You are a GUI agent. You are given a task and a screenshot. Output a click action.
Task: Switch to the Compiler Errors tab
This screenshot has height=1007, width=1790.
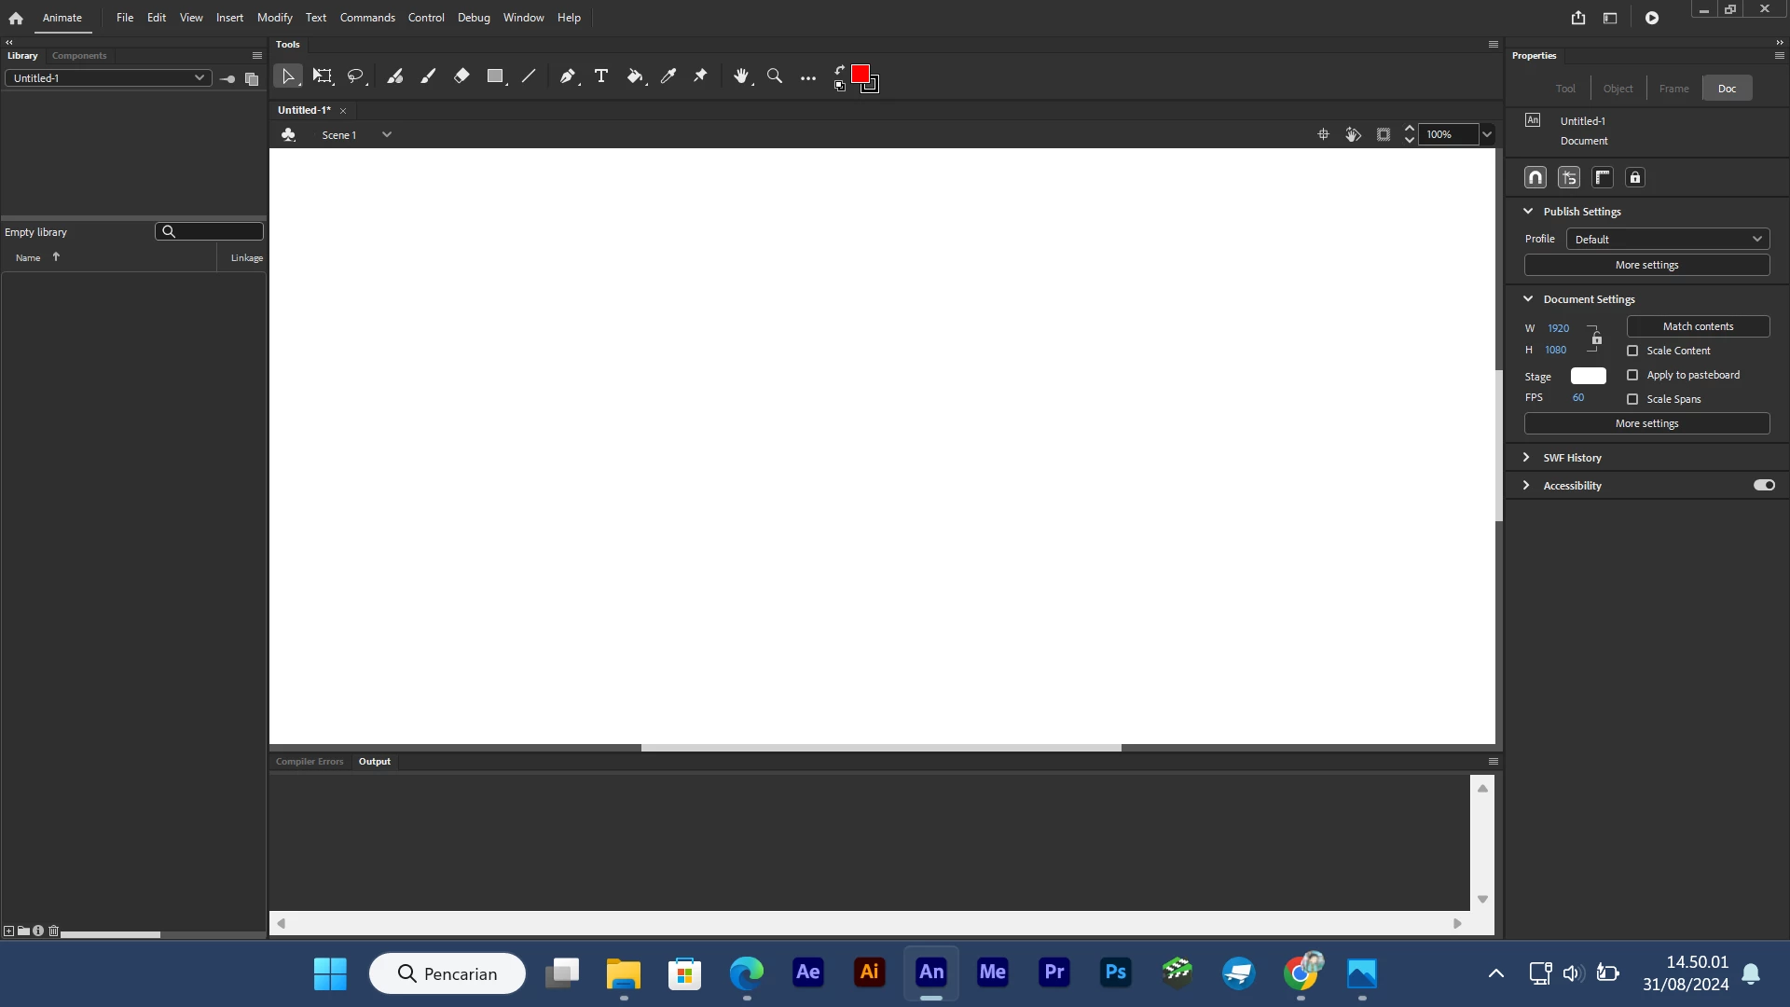coord(310,762)
